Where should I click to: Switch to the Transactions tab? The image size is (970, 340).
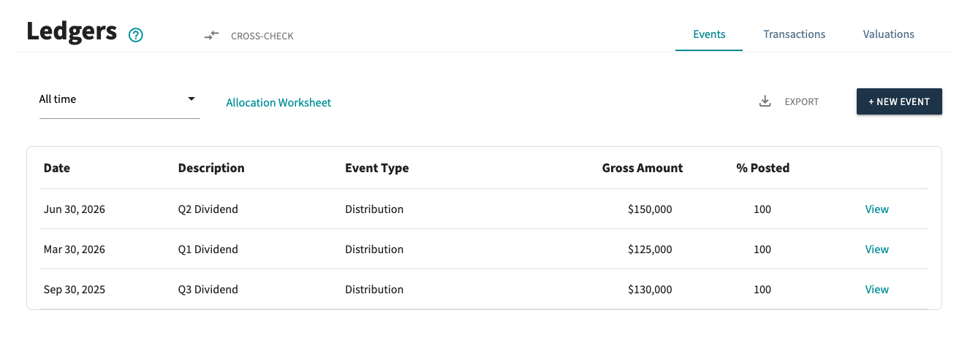pos(794,34)
